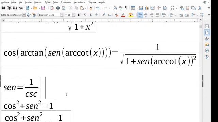Image resolution: width=218 pixels, height=122 pixels.
Task: Toggle superscript X² button
Action: click(104, 15)
